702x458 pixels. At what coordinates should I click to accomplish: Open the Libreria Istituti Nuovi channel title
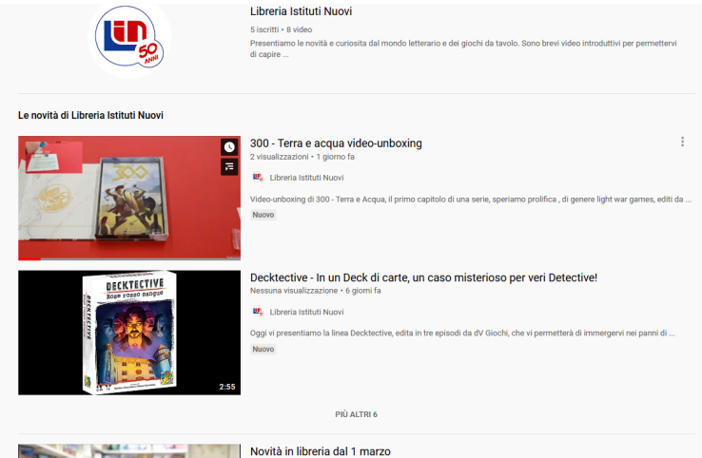coord(301,11)
